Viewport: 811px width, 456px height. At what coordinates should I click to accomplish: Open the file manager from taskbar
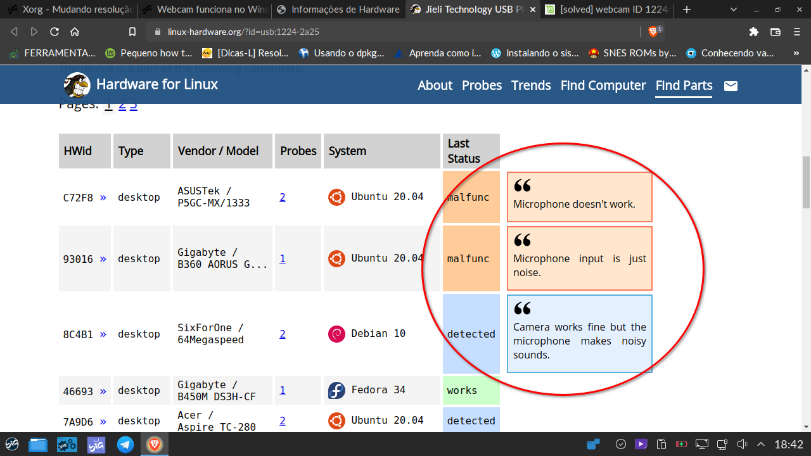(38, 445)
